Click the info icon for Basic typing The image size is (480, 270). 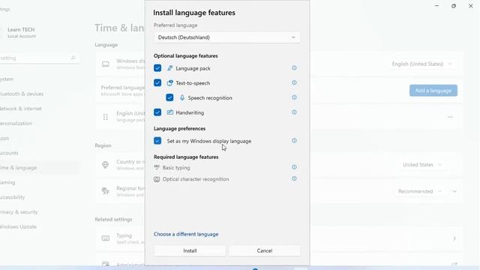(294, 167)
